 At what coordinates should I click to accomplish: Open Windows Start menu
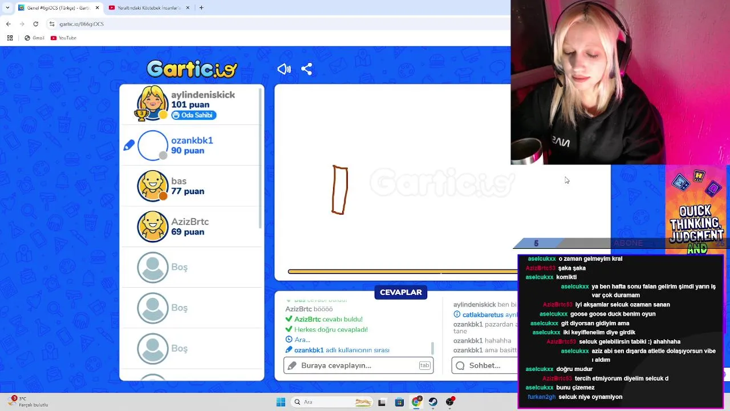coord(281,402)
